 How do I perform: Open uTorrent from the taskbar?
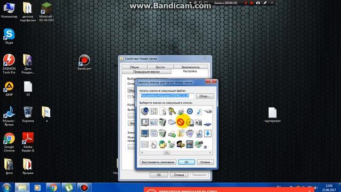coord(69,187)
